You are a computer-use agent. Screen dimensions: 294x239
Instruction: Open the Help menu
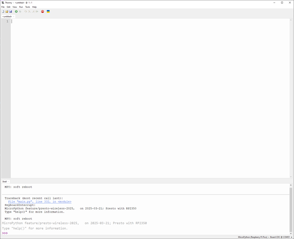click(35, 7)
